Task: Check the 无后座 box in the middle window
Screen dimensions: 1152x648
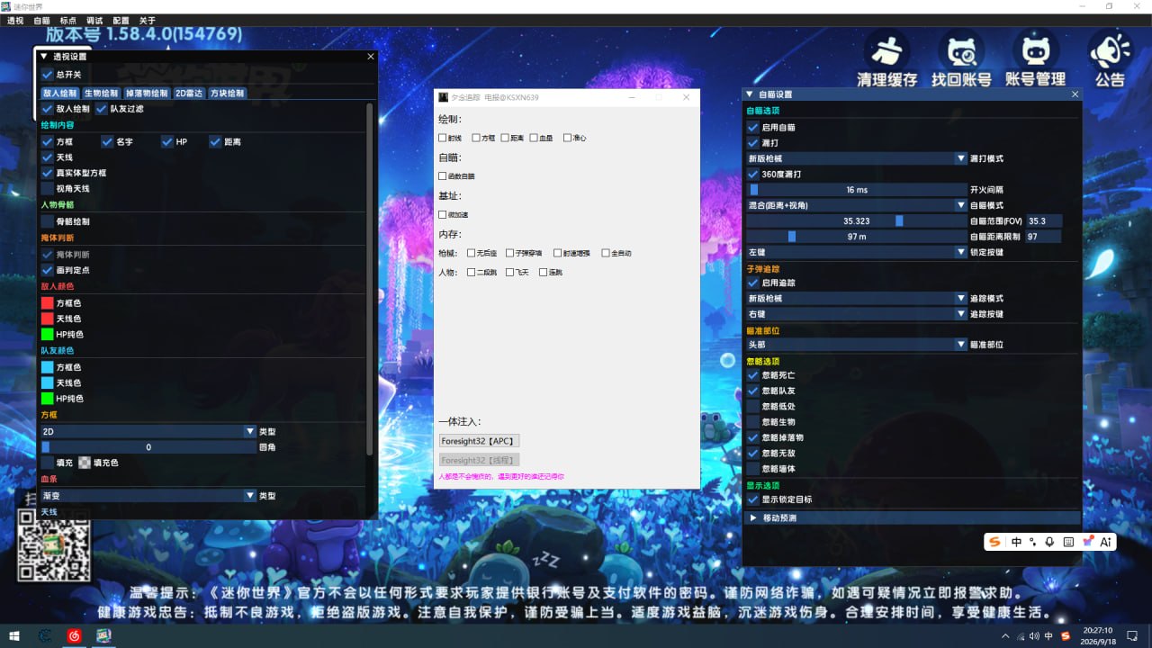Action: point(471,254)
